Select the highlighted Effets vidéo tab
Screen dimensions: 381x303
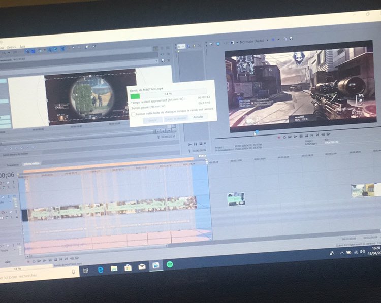tap(31, 164)
